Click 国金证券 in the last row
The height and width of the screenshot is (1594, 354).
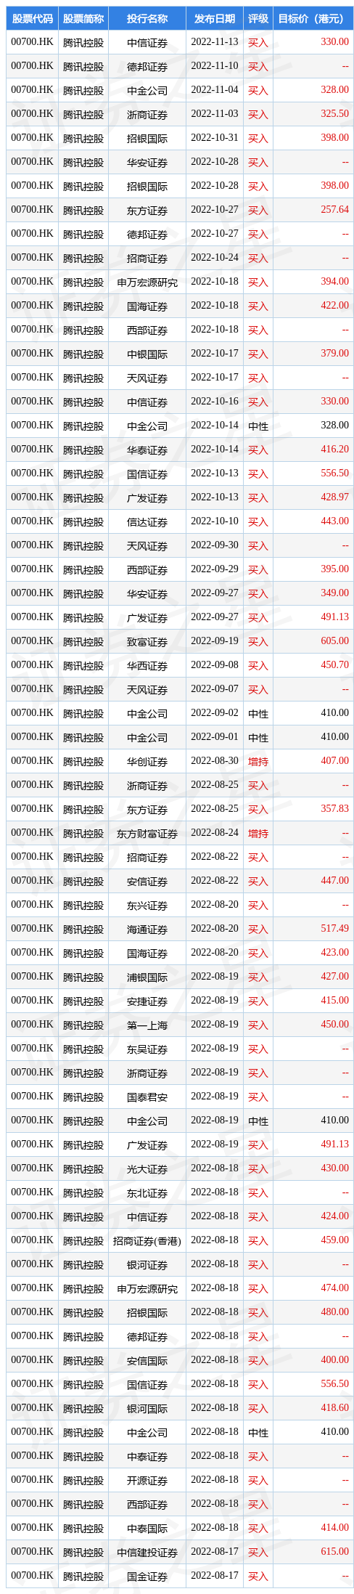(147, 1576)
